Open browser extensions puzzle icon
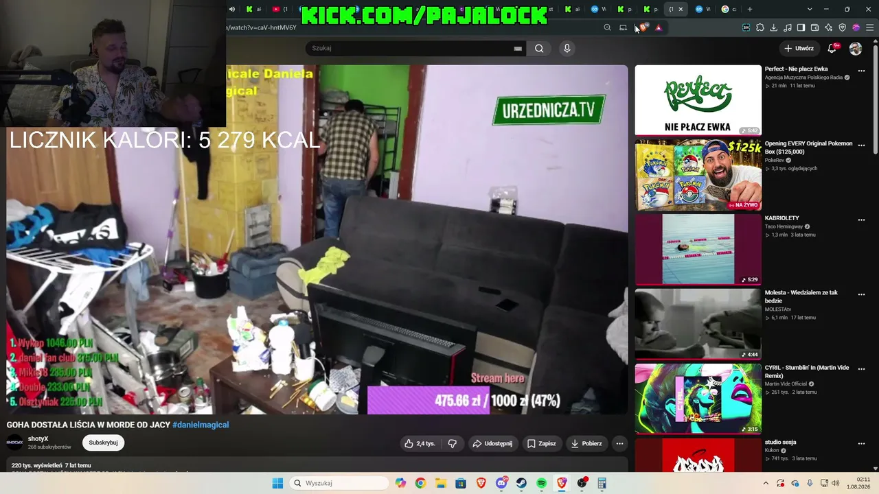 (760, 27)
